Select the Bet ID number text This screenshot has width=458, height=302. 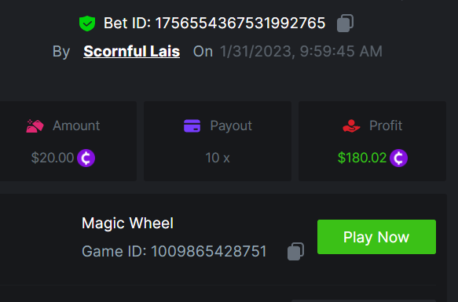point(240,23)
